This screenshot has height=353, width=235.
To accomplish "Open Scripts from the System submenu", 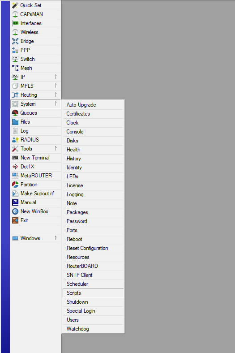I will 93,293.
